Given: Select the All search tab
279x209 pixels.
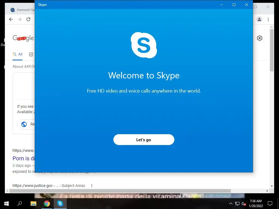Looking at the screenshot, I should tap(17, 54).
